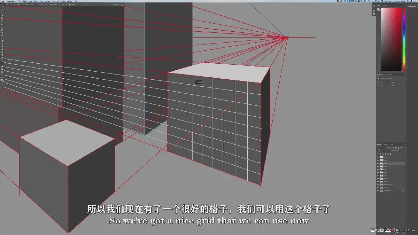Filter layers by pixel layer icon
The image size is (418, 235).
[x=388, y=148]
